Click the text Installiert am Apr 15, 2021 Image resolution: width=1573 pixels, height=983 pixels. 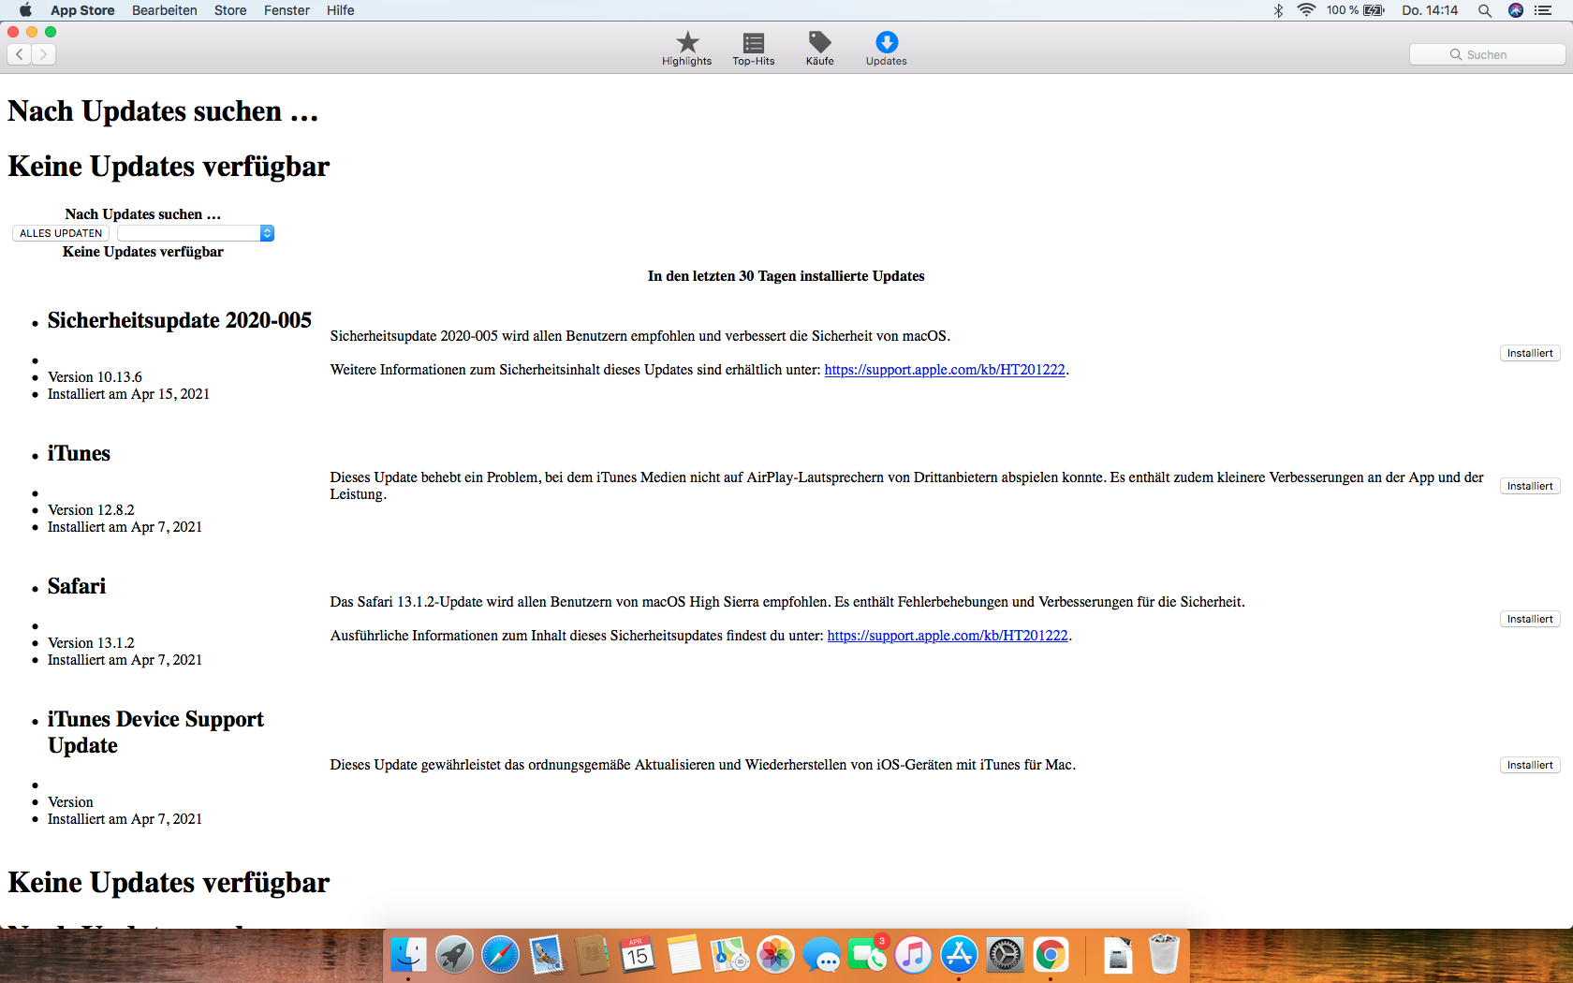pos(128,394)
